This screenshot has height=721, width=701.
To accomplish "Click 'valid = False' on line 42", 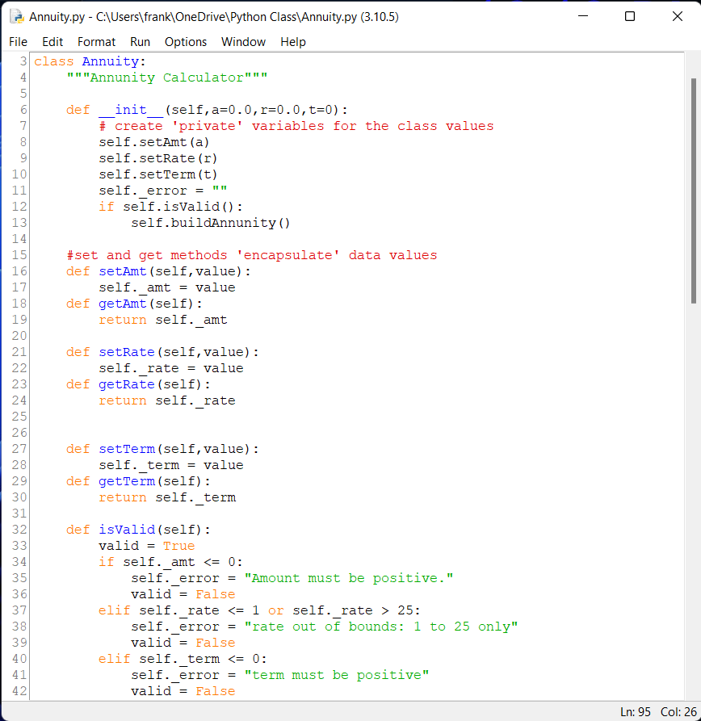I will [183, 691].
